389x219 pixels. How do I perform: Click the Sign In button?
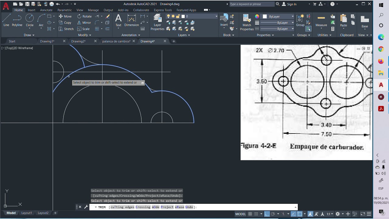pos(289,4)
